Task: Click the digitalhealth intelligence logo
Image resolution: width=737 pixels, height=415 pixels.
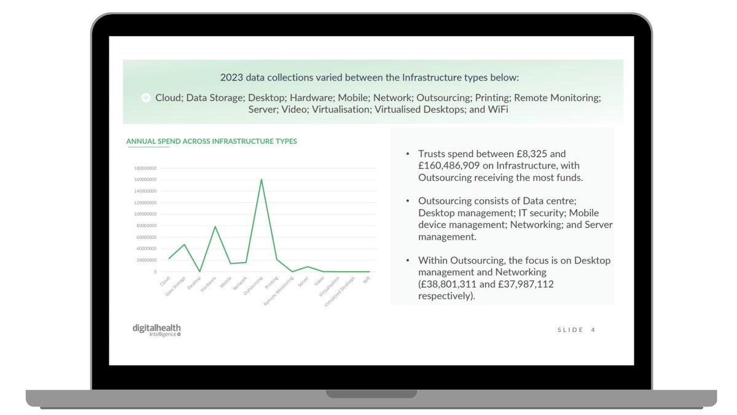Action: pyautogui.click(x=157, y=330)
